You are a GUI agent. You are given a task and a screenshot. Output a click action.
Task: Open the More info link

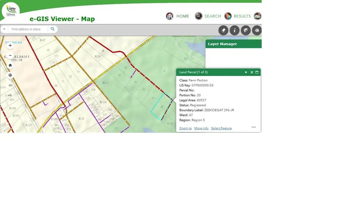[x=201, y=128]
